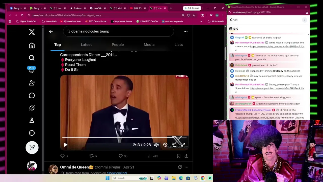
Task: Open Windows Start button
Action: (107, 178)
